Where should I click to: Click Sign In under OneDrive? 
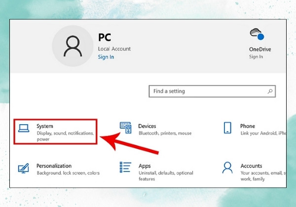click(256, 57)
